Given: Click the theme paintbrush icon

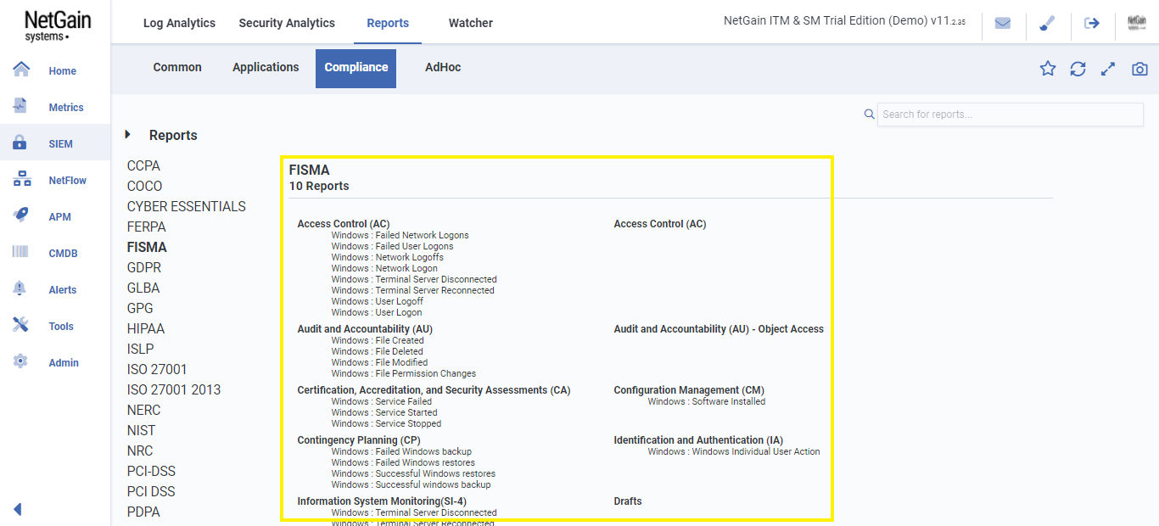Looking at the screenshot, I should tap(1047, 23).
